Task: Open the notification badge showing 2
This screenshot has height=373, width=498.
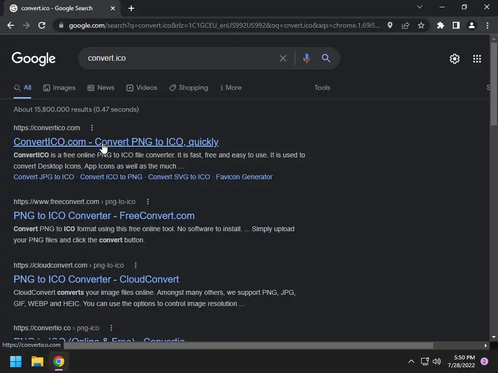Action: tap(484, 361)
